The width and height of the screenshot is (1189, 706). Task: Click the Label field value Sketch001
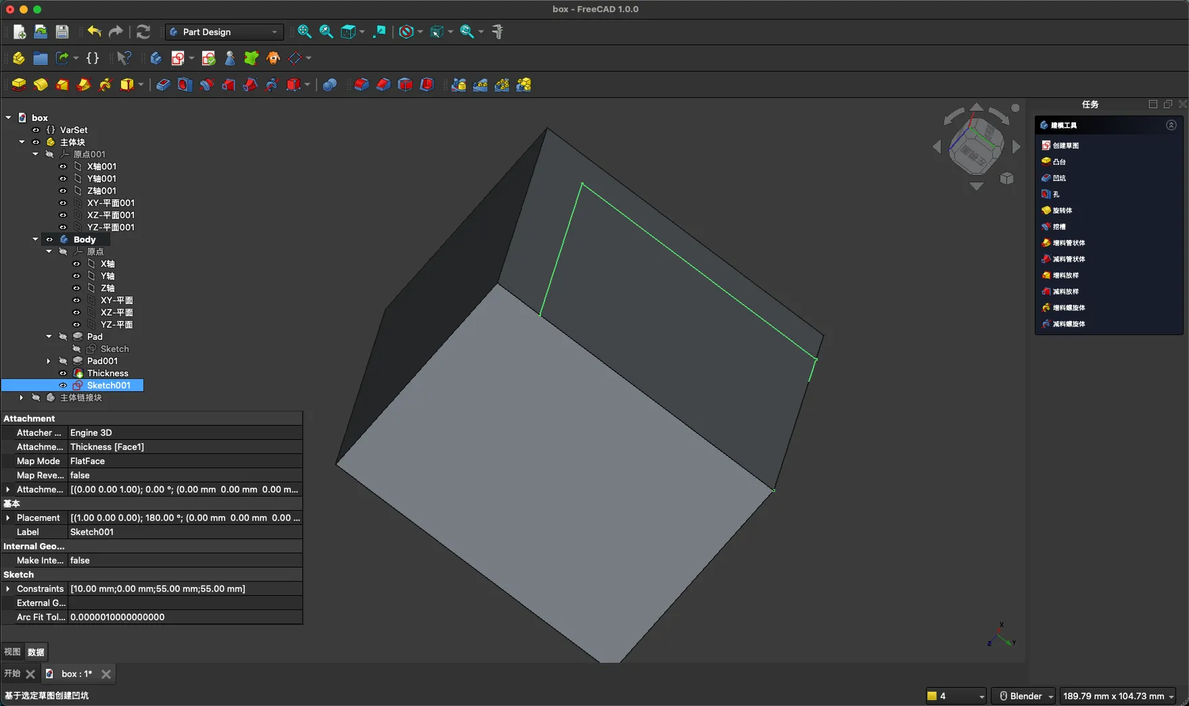point(92,532)
